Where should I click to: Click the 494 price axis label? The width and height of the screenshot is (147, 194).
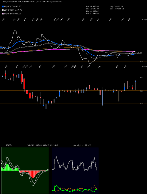pos(141,62)
